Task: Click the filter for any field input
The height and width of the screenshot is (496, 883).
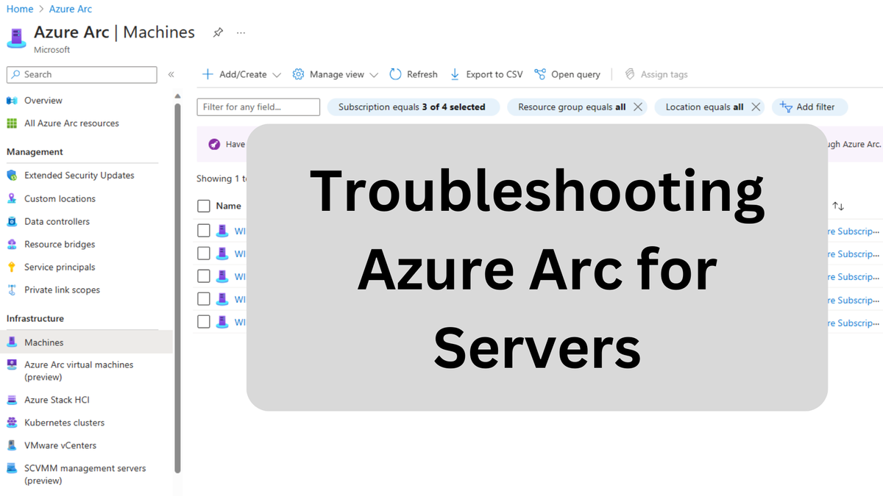Action: [x=258, y=107]
